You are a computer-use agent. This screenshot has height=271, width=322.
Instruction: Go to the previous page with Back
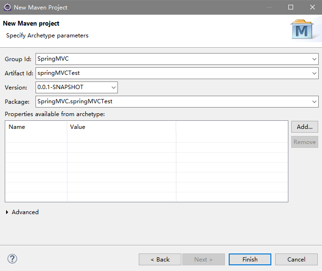[160, 259]
